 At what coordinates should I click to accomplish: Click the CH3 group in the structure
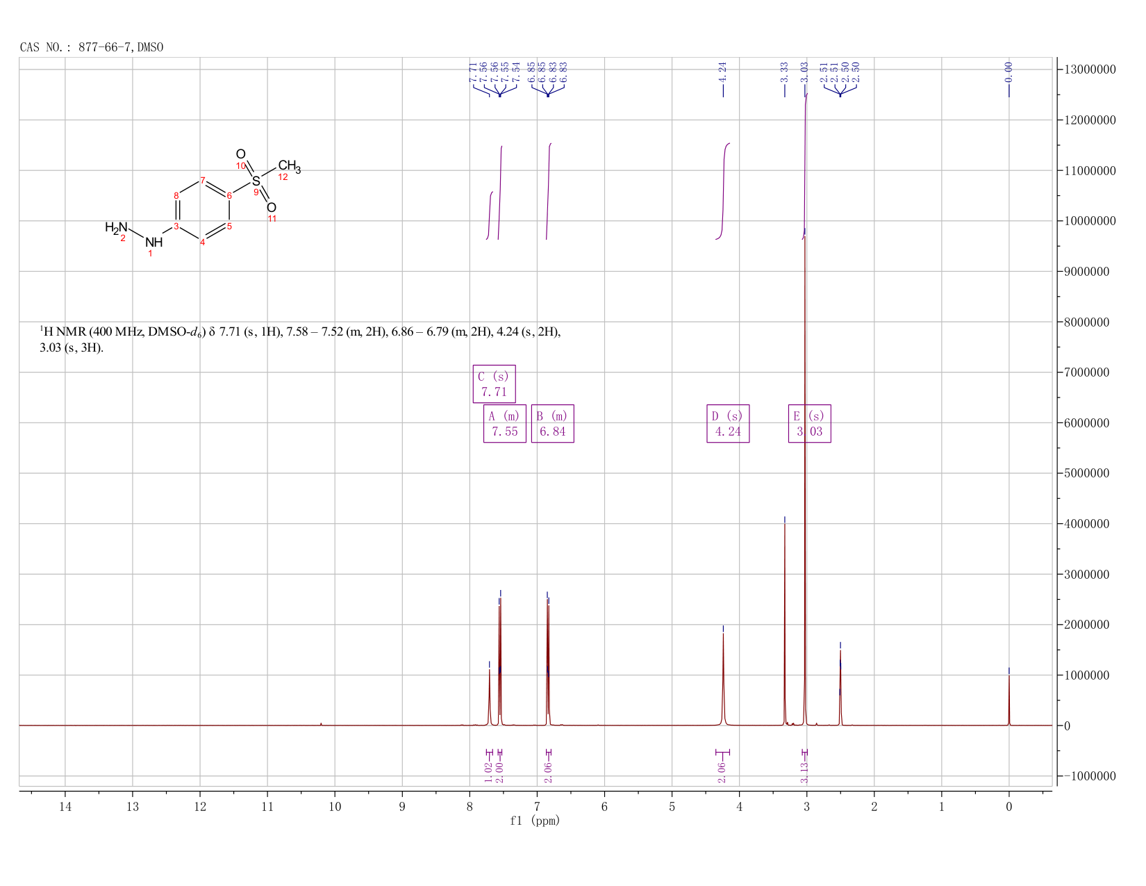(289, 167)
